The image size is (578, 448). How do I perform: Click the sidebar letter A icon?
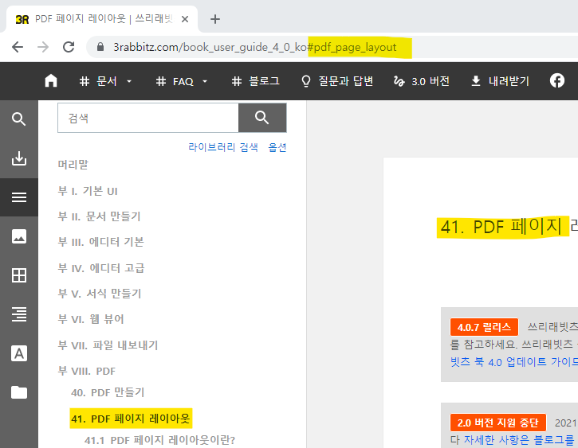click(x=19, y=353)
